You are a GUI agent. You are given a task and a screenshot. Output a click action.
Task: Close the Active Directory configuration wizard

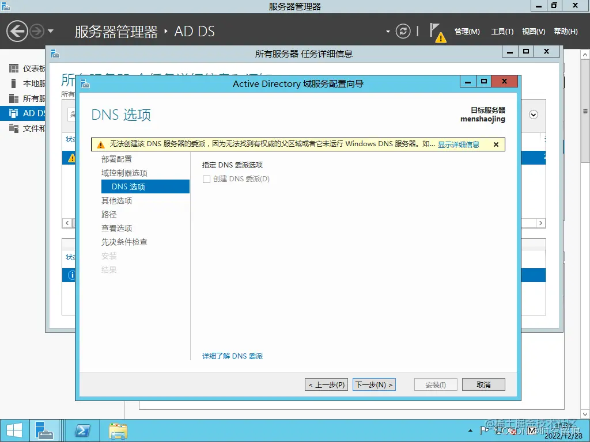[x=505, y=82]
